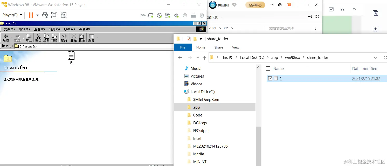
Task: Click the 属性 properties toolbar icon
Action: (x=82, y=38)
